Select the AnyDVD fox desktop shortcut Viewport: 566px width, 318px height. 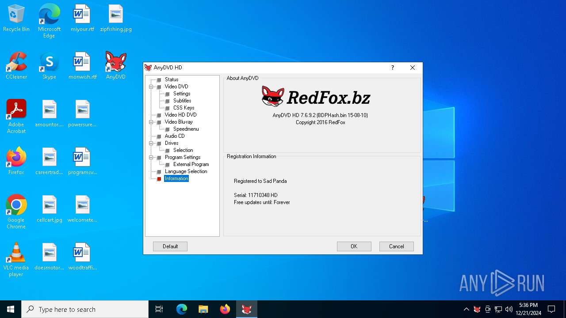coord(116,66)
